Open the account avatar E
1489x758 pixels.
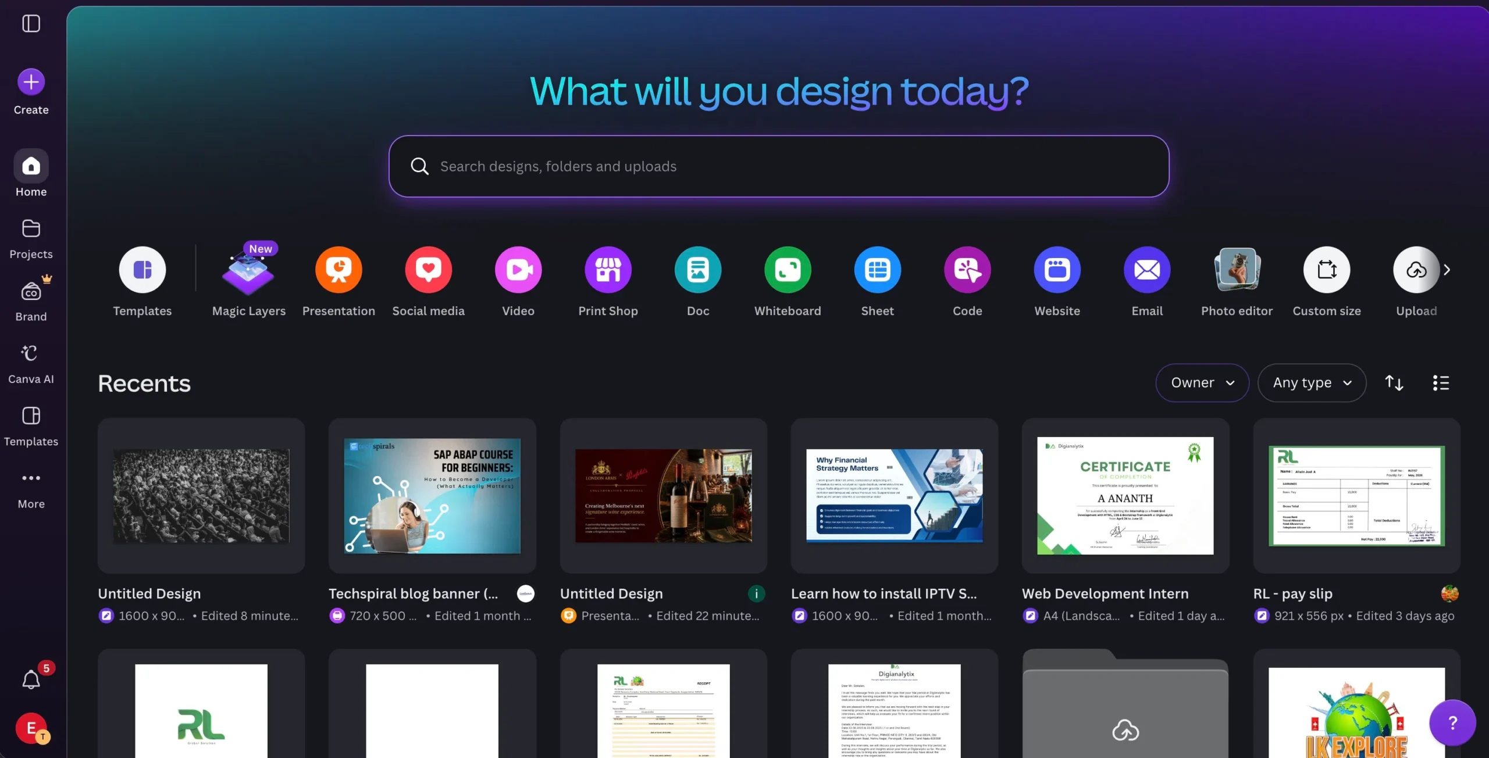pos(31,728)
